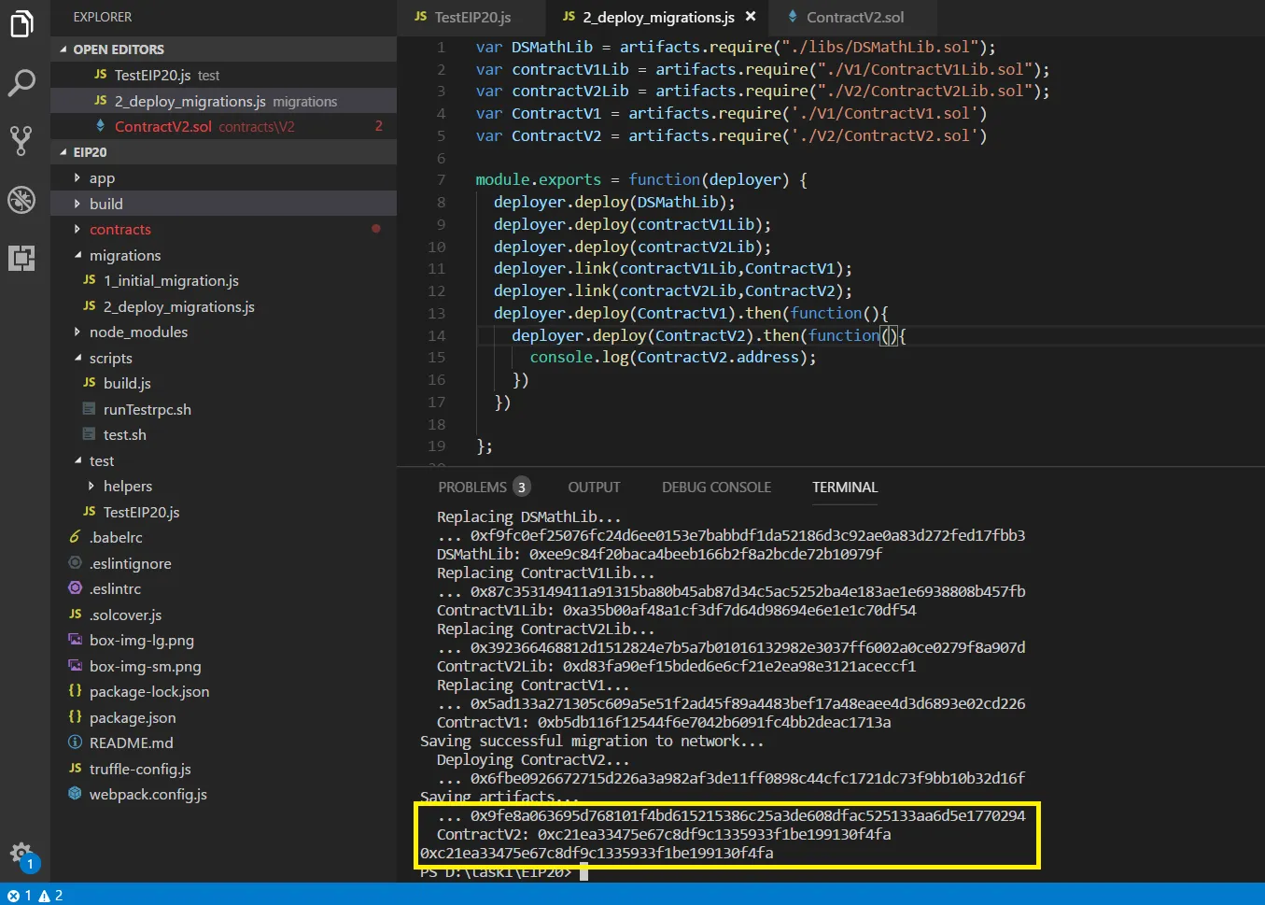This screenshot has height=905, width=1265.
Task: Click the EXPLORER panel title
Action: (103, 17)
